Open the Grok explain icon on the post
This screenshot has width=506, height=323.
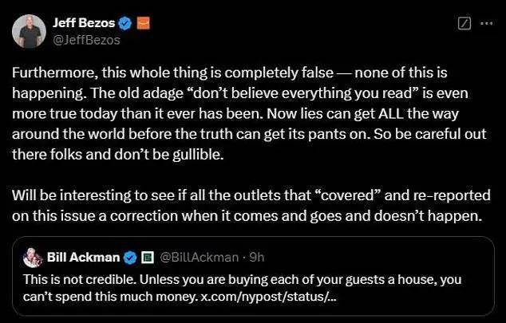coord(464,24)
